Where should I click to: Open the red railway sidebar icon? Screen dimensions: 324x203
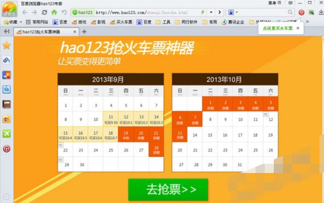pyautogui.click(x=6, y=148)
